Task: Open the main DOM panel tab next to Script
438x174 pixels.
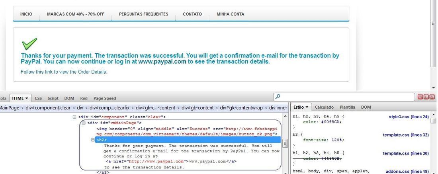Action: [x=69, y=98]
